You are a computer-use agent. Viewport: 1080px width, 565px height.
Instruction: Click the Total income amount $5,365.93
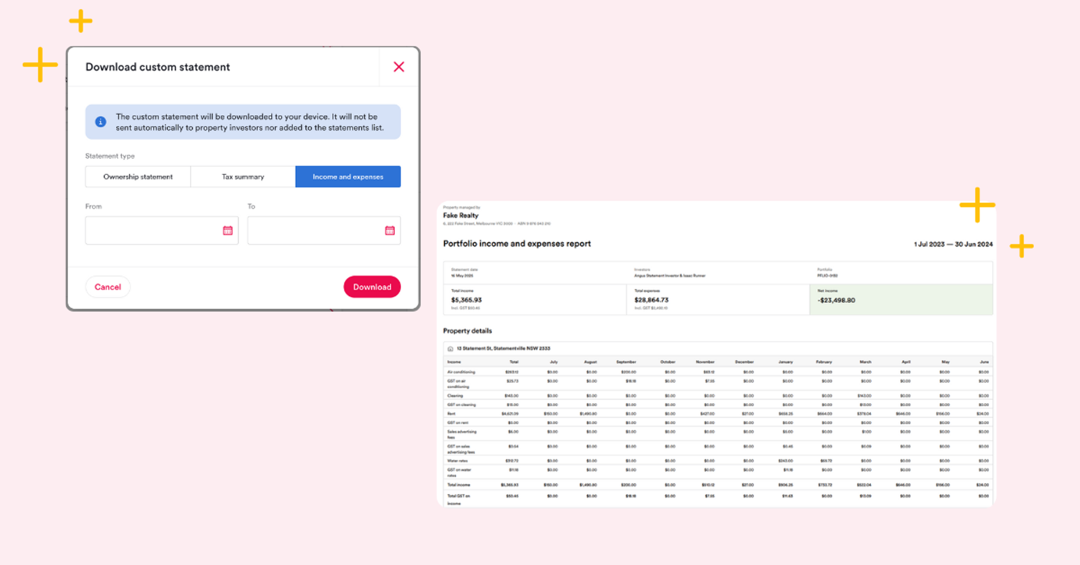466,300
